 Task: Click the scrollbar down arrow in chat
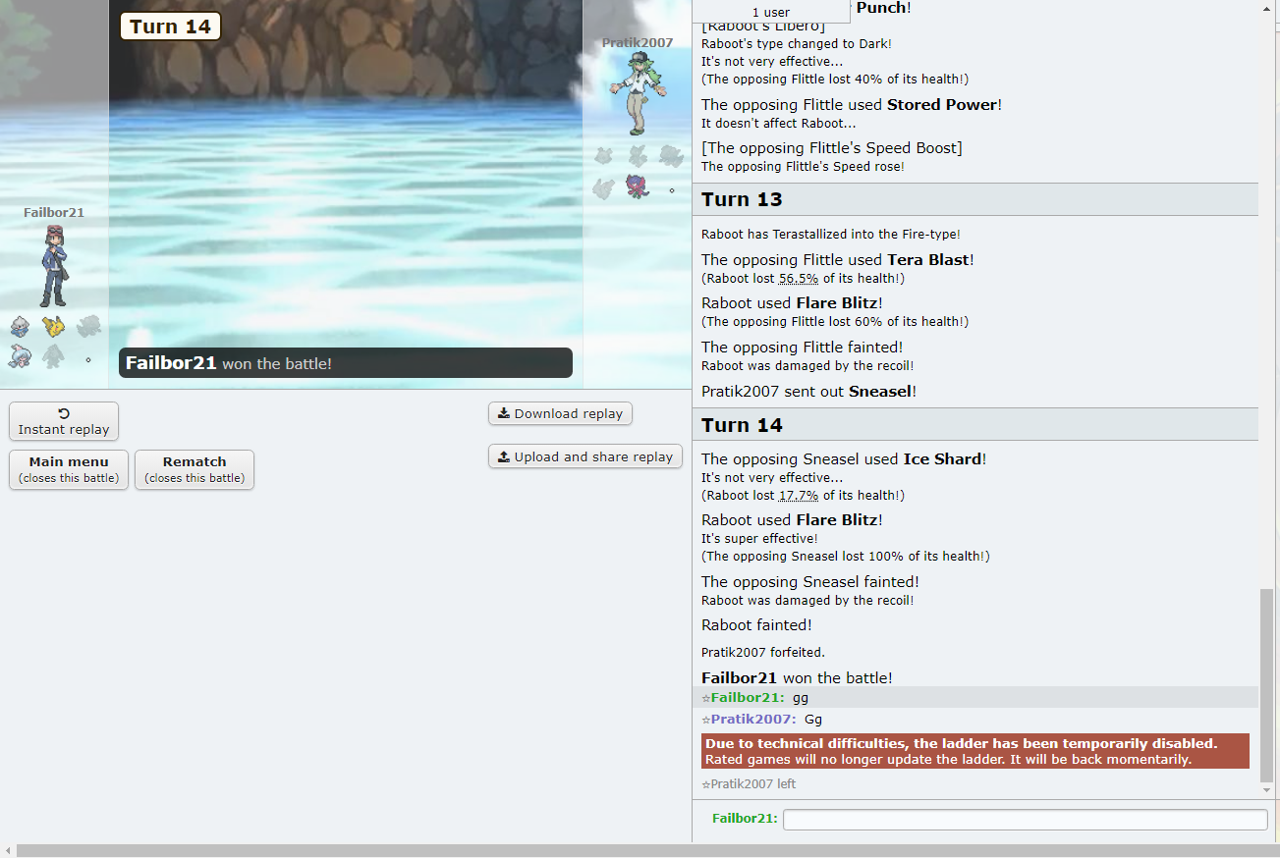[1268, 789]
